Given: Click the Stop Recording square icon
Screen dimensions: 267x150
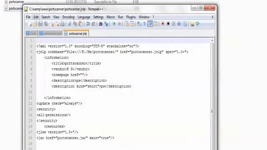Looking at the screenshot, I should point(168,24).
